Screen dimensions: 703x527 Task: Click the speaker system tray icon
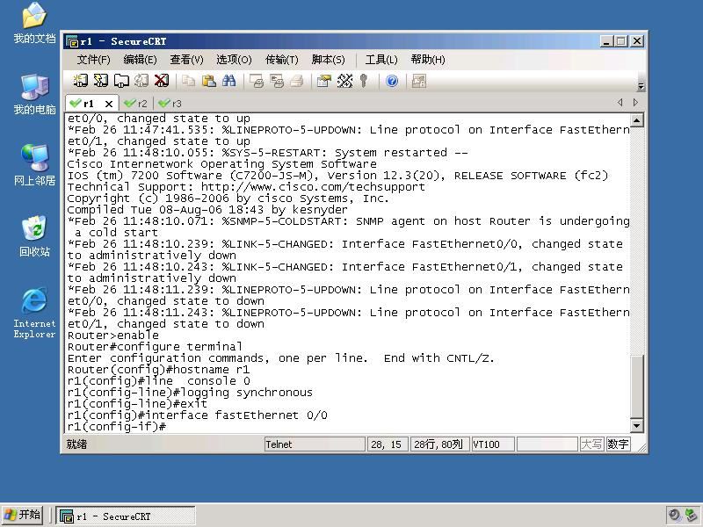pyautogui.click(x=674, y=516)
